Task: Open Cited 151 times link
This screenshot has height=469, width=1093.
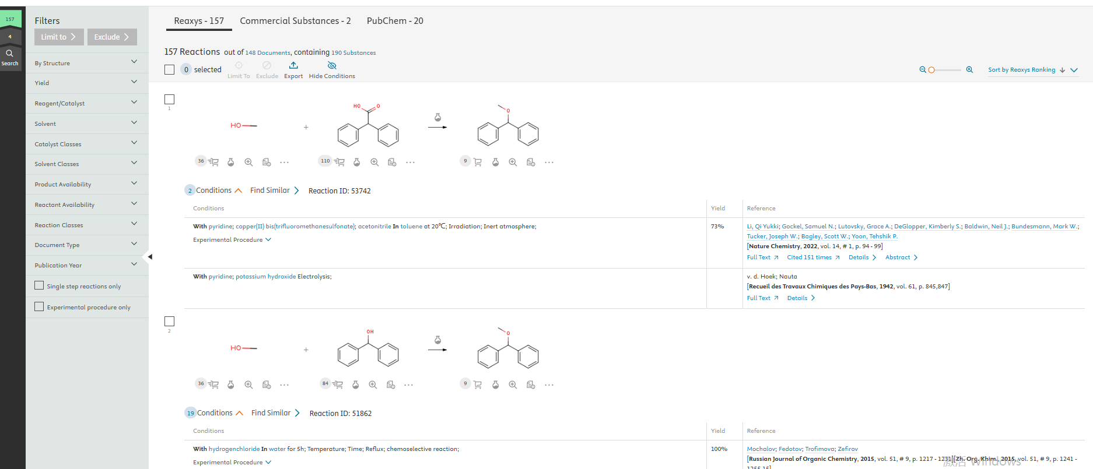Action: point(813,258)
